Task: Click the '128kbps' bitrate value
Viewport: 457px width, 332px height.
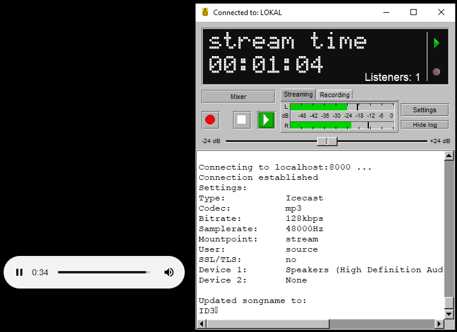Action: [304, 219]
